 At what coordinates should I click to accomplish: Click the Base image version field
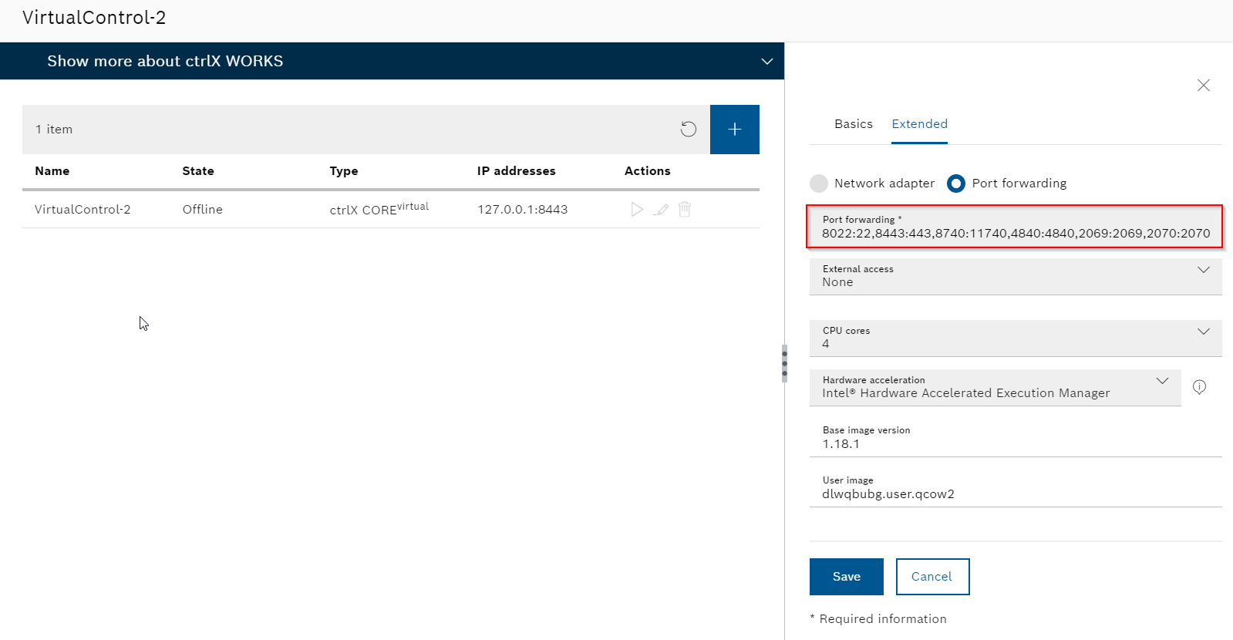(x=1016, y=438)
